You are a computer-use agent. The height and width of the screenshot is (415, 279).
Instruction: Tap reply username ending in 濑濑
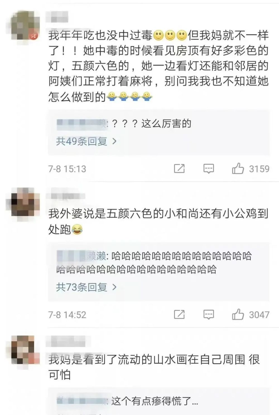click(x=81, y=256)
